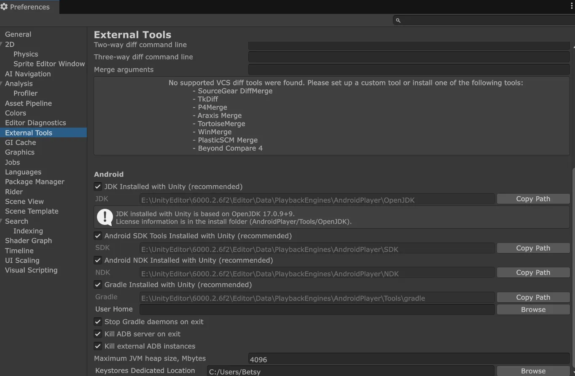Select Shader Graph in sidebar
This screenshot has width=575, height=376.
click(28, 241)
